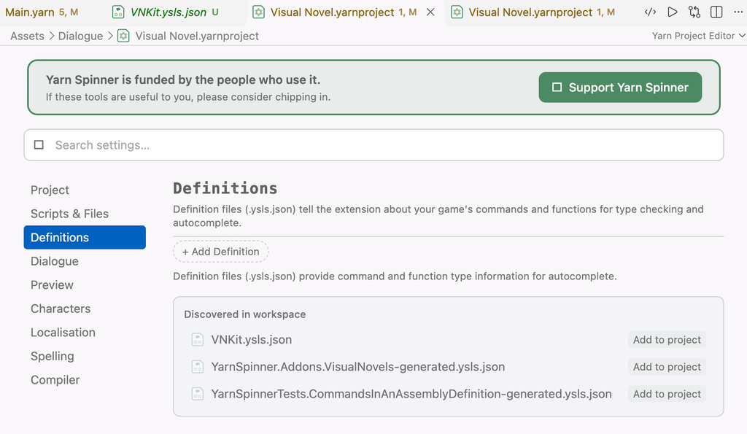Screen dimensions: 747x434
Task: Click the last tab's yarnproject gear icon
Action: coord(457,12)
